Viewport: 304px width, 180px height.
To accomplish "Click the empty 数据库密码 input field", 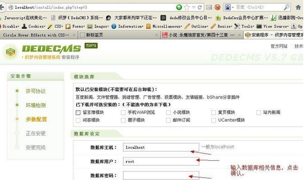I will click(x=161, y=175).
